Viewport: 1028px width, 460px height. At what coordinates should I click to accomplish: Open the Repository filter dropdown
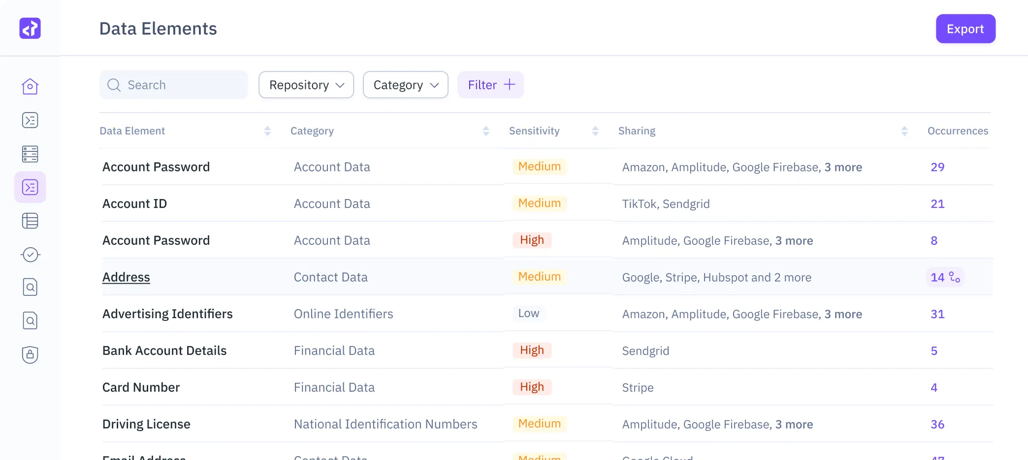pyautogui.click(x=306, y=85)
